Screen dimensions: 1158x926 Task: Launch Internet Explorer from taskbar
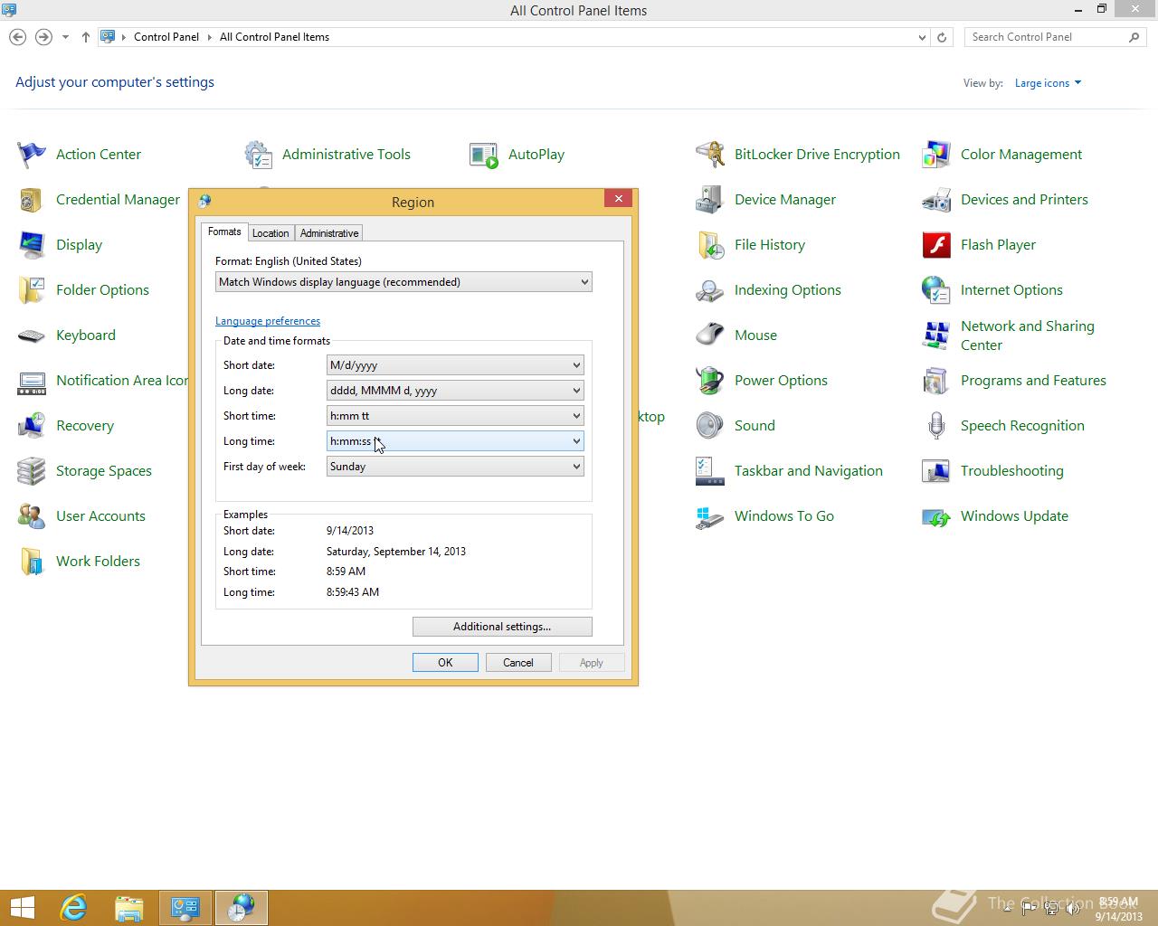click(x=73, y=908)
